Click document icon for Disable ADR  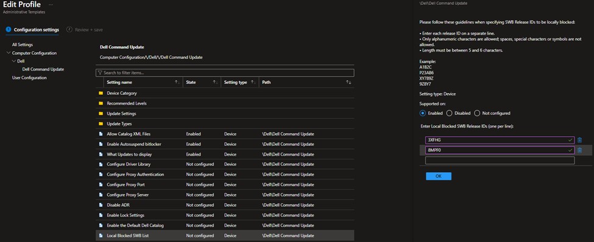(101, 205)
